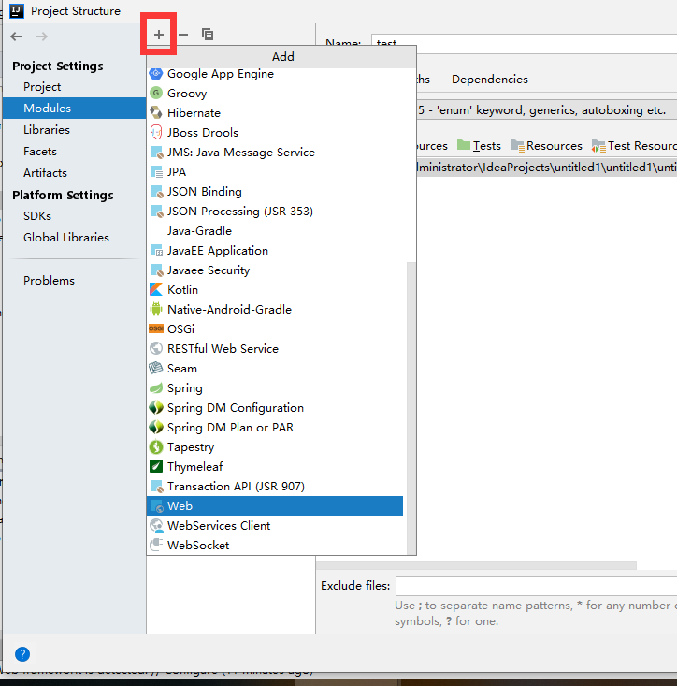Click the plus Add button in toolbar

pos(159,35)
